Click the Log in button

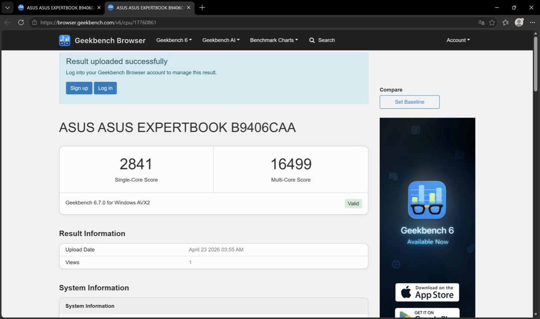coord(105,88)
